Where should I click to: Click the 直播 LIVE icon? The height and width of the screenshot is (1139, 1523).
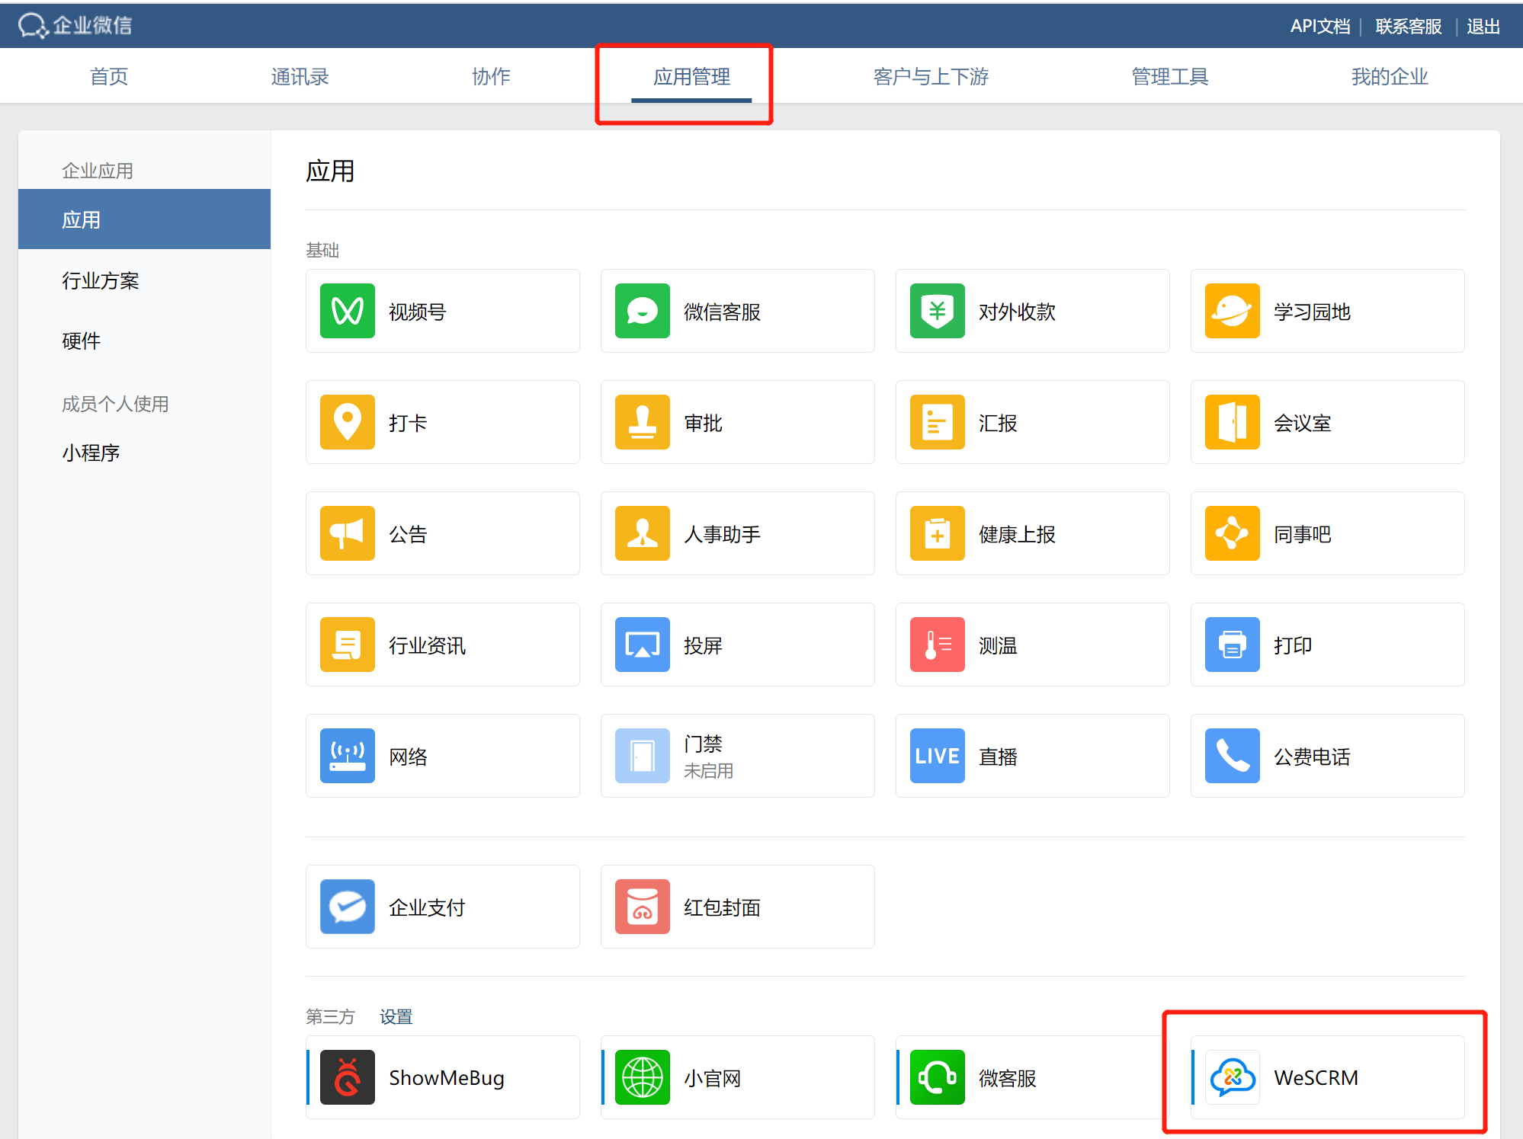pos(938,756)
